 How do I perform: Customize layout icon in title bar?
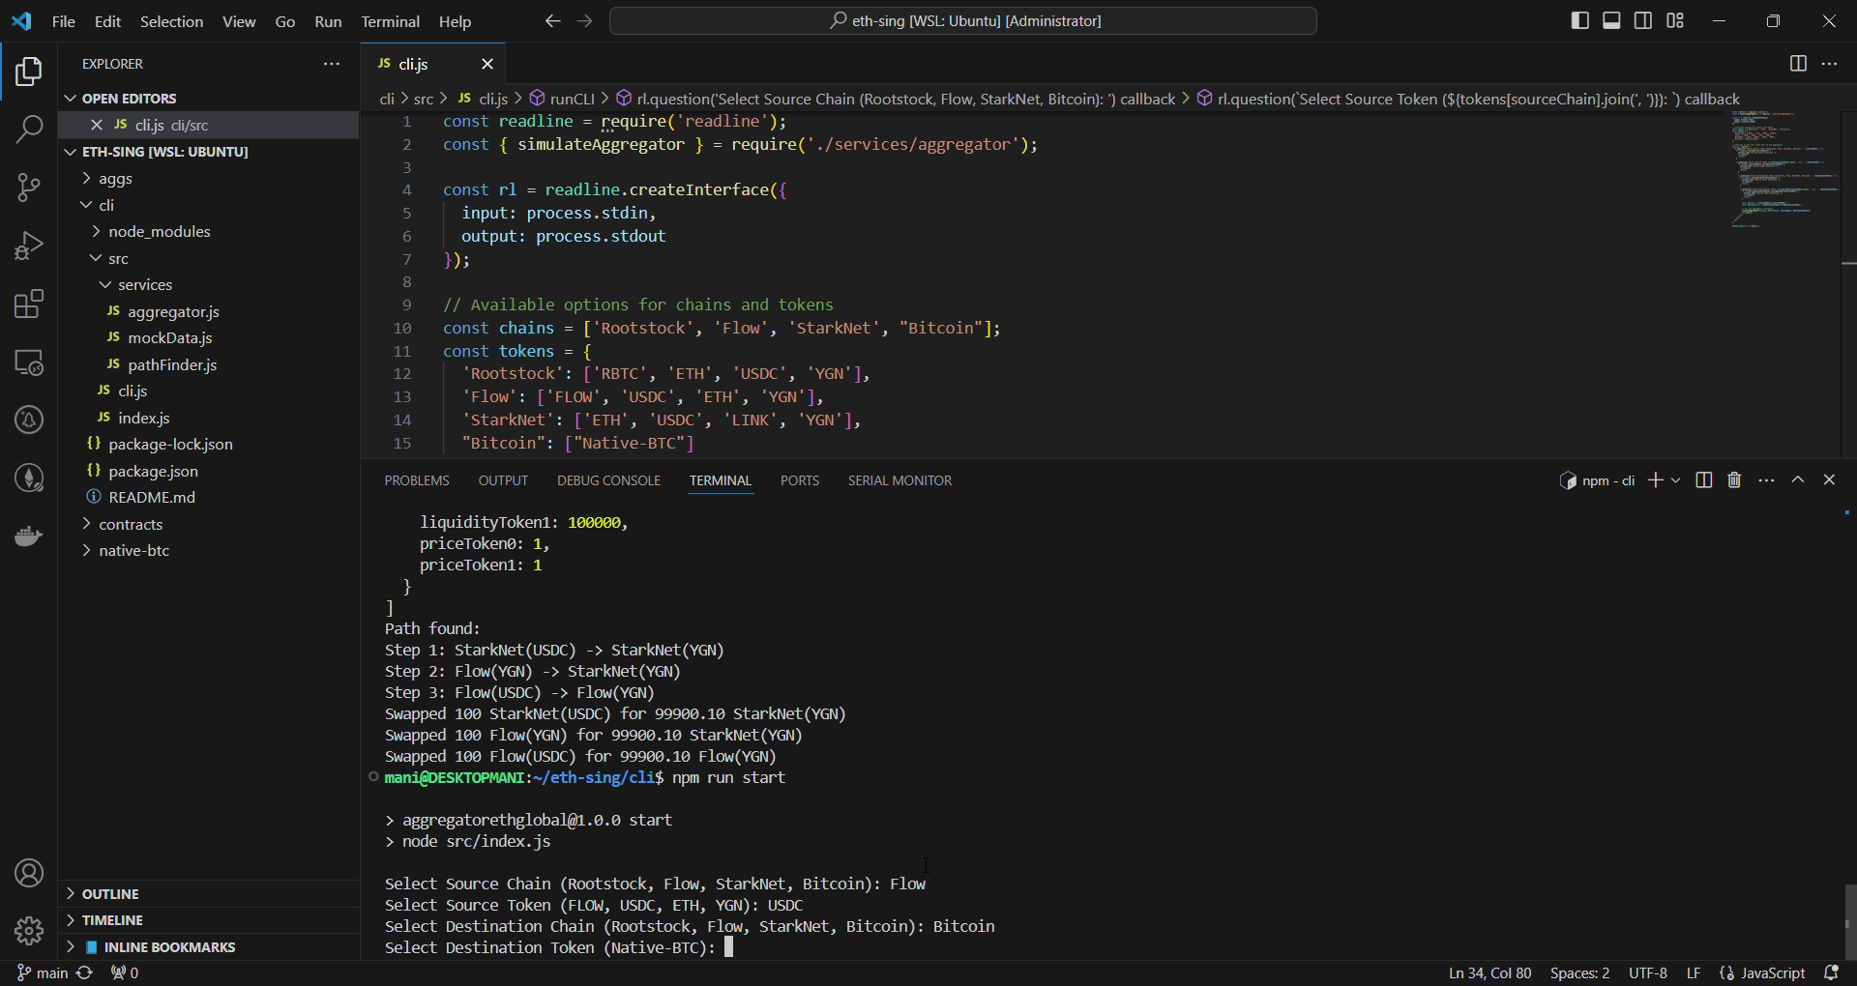pyautogui.click(x=1675, y=20)
